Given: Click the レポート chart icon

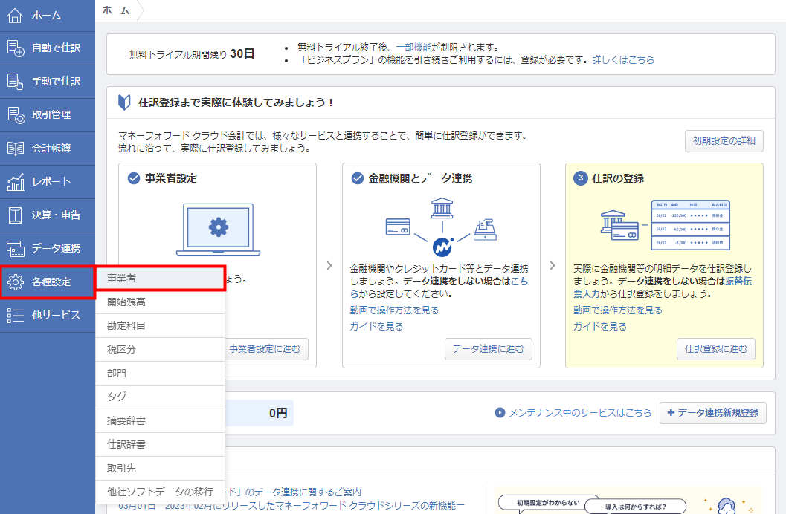Looking at the screenshot, I should (x=15, y=182).
